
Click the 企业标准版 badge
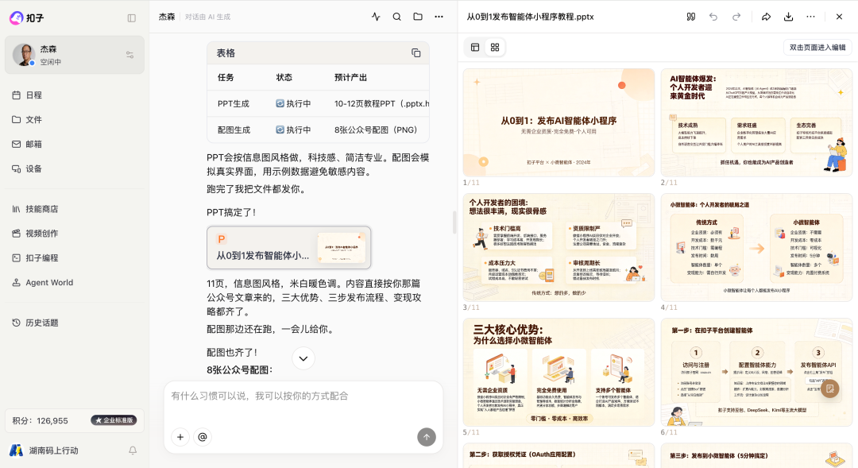114,420
